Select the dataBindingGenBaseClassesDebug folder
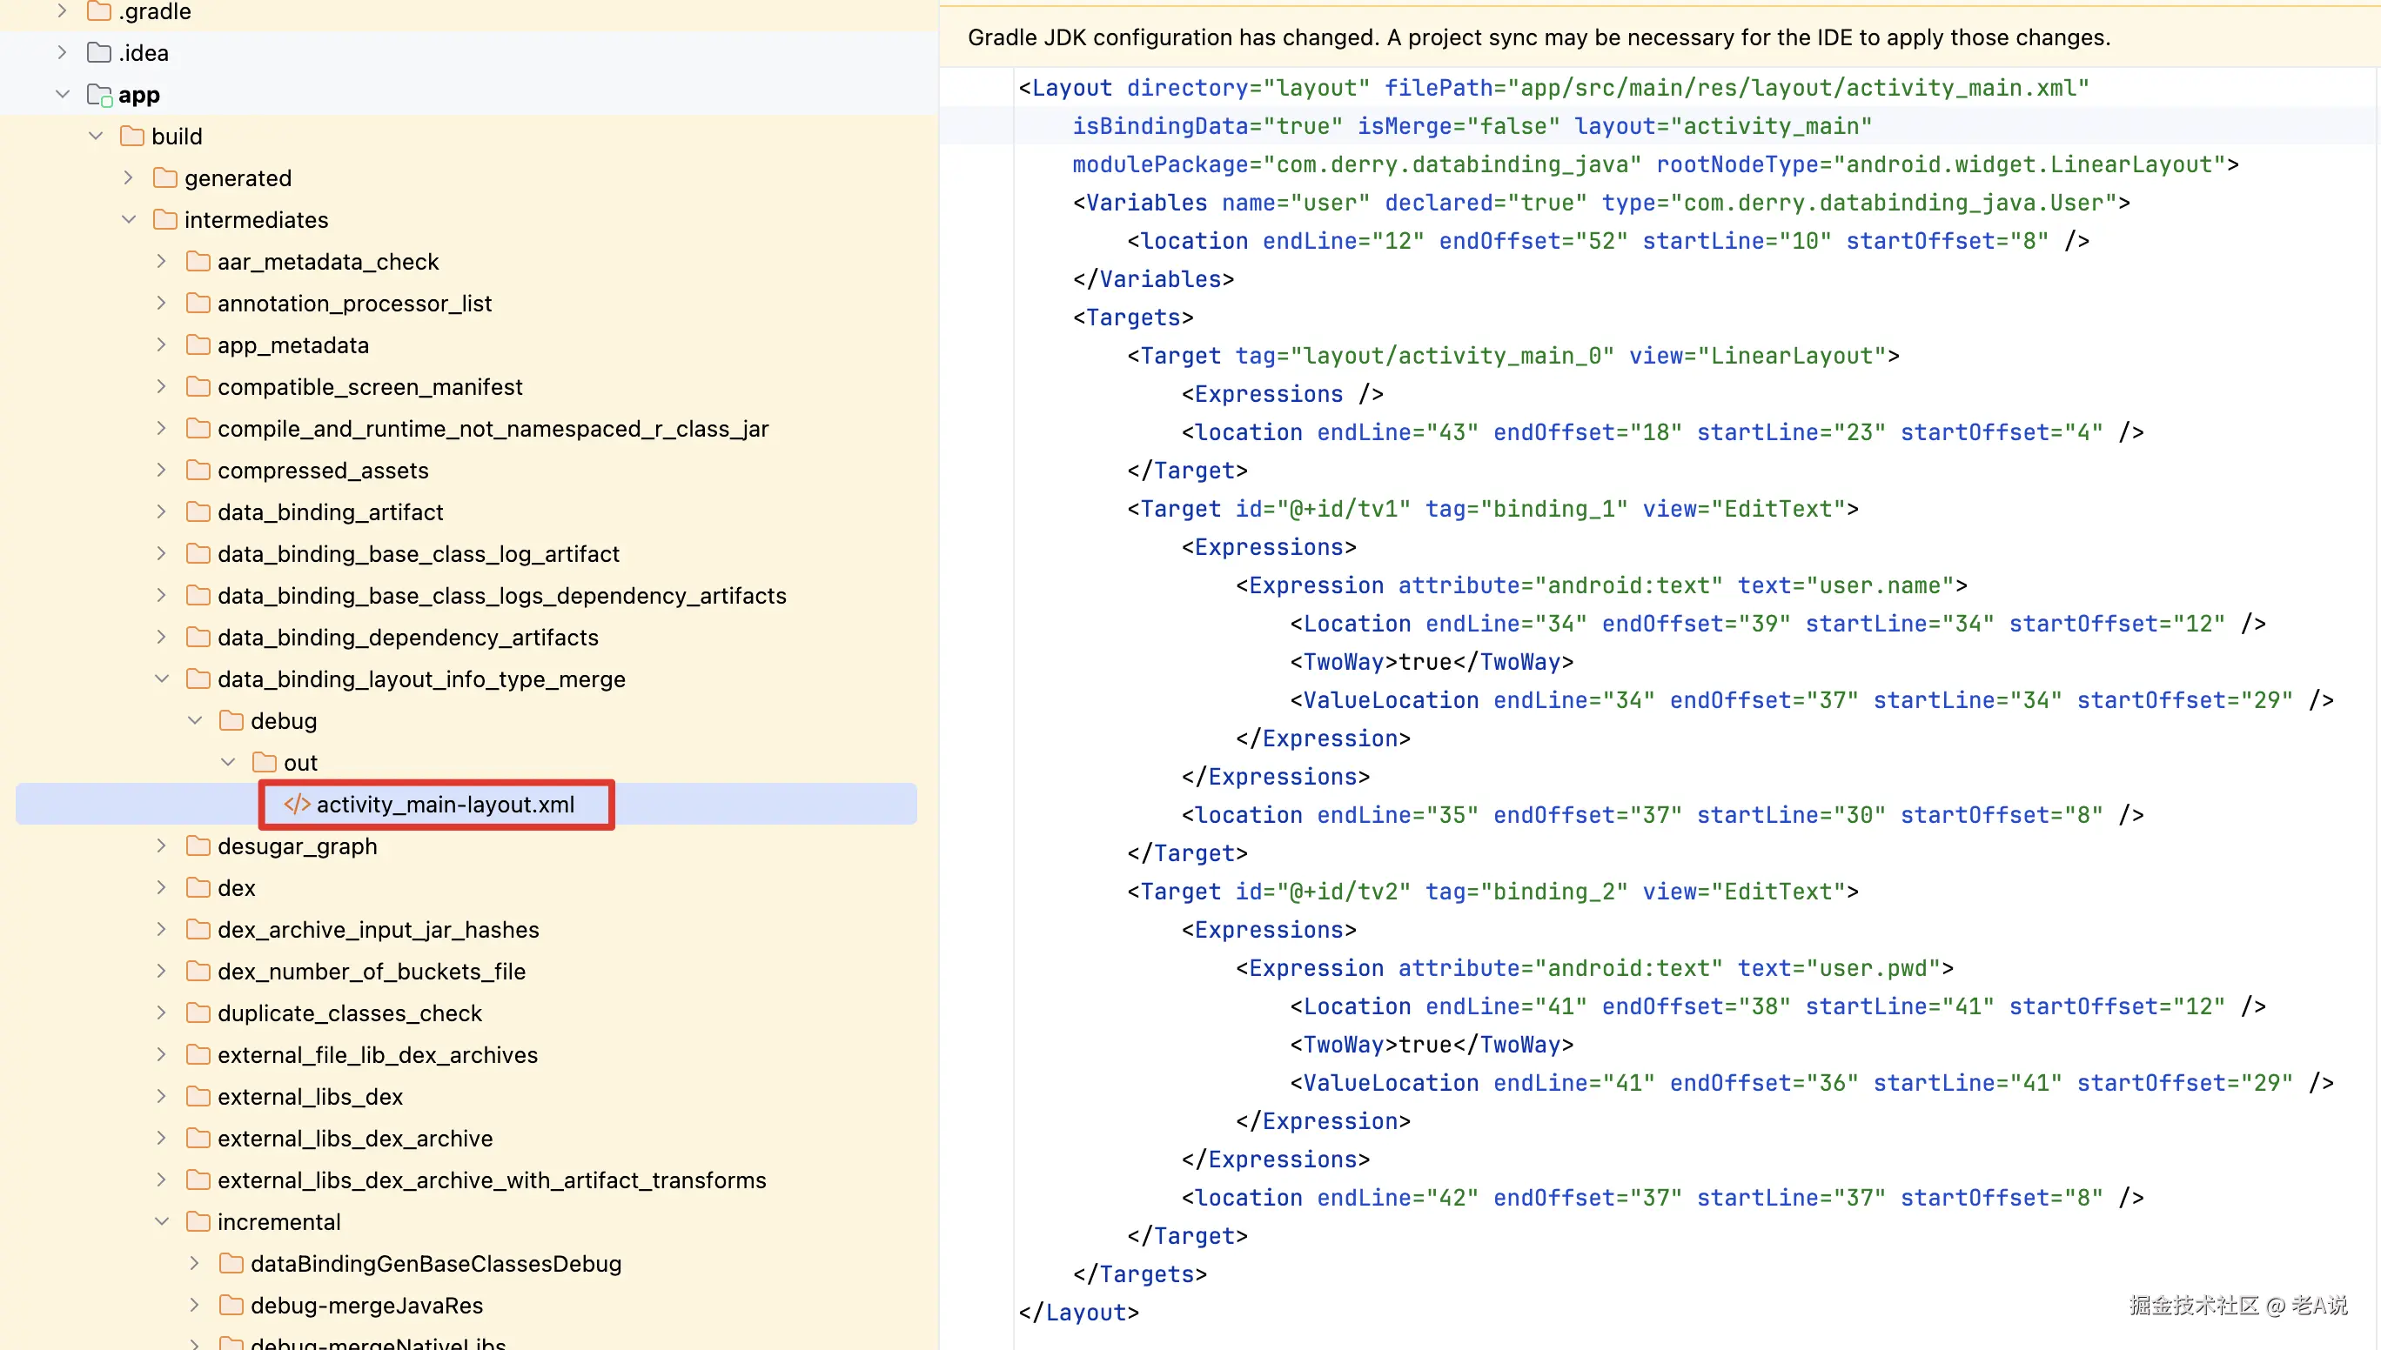Image resolution: width=2381 pixels, height=1350 pixels. click(x=435, y=1263)
